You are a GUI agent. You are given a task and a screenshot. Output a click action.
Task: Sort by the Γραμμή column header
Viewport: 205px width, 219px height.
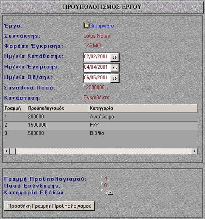tap(15, 108)
